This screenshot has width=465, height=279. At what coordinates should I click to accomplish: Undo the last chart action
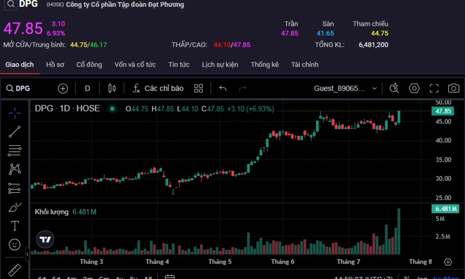tap(223, 89)
